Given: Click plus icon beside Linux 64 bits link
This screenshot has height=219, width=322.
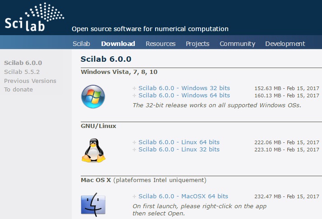Looking at the screenshot, I should click(x=134, y=142).
